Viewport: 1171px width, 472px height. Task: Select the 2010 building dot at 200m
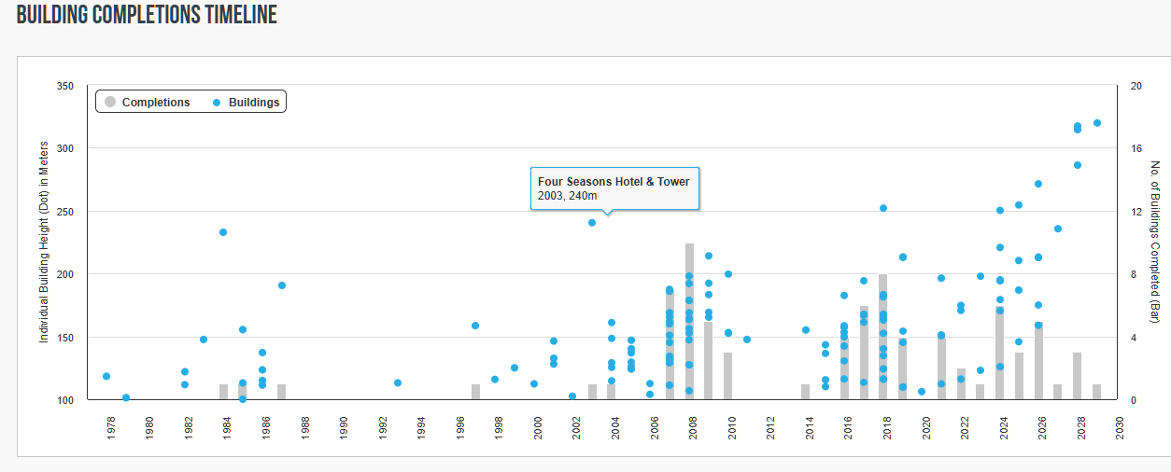[728, 274]
